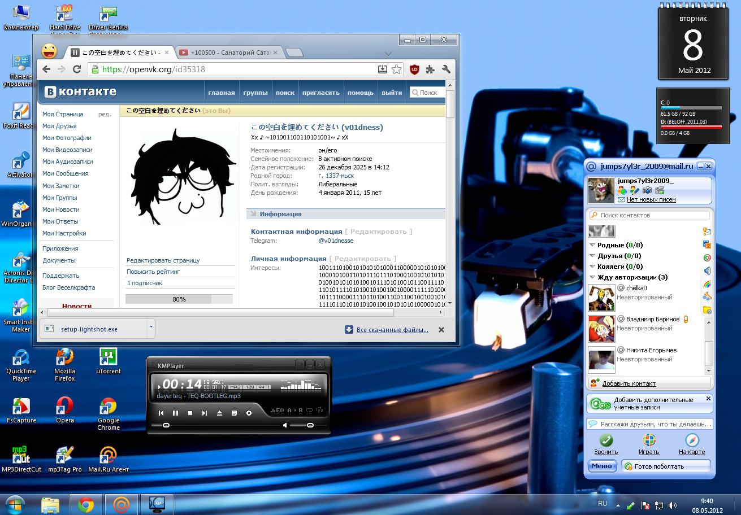Toggle shuffle order in KMPlayer
Screen dimensions: 741x515
click(x=320, y=411)
